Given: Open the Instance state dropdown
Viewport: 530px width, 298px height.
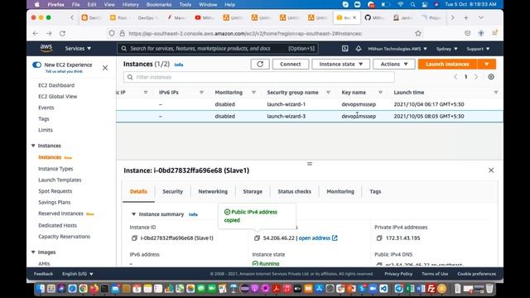Looking at the screenshot, I should click(340, 65).
